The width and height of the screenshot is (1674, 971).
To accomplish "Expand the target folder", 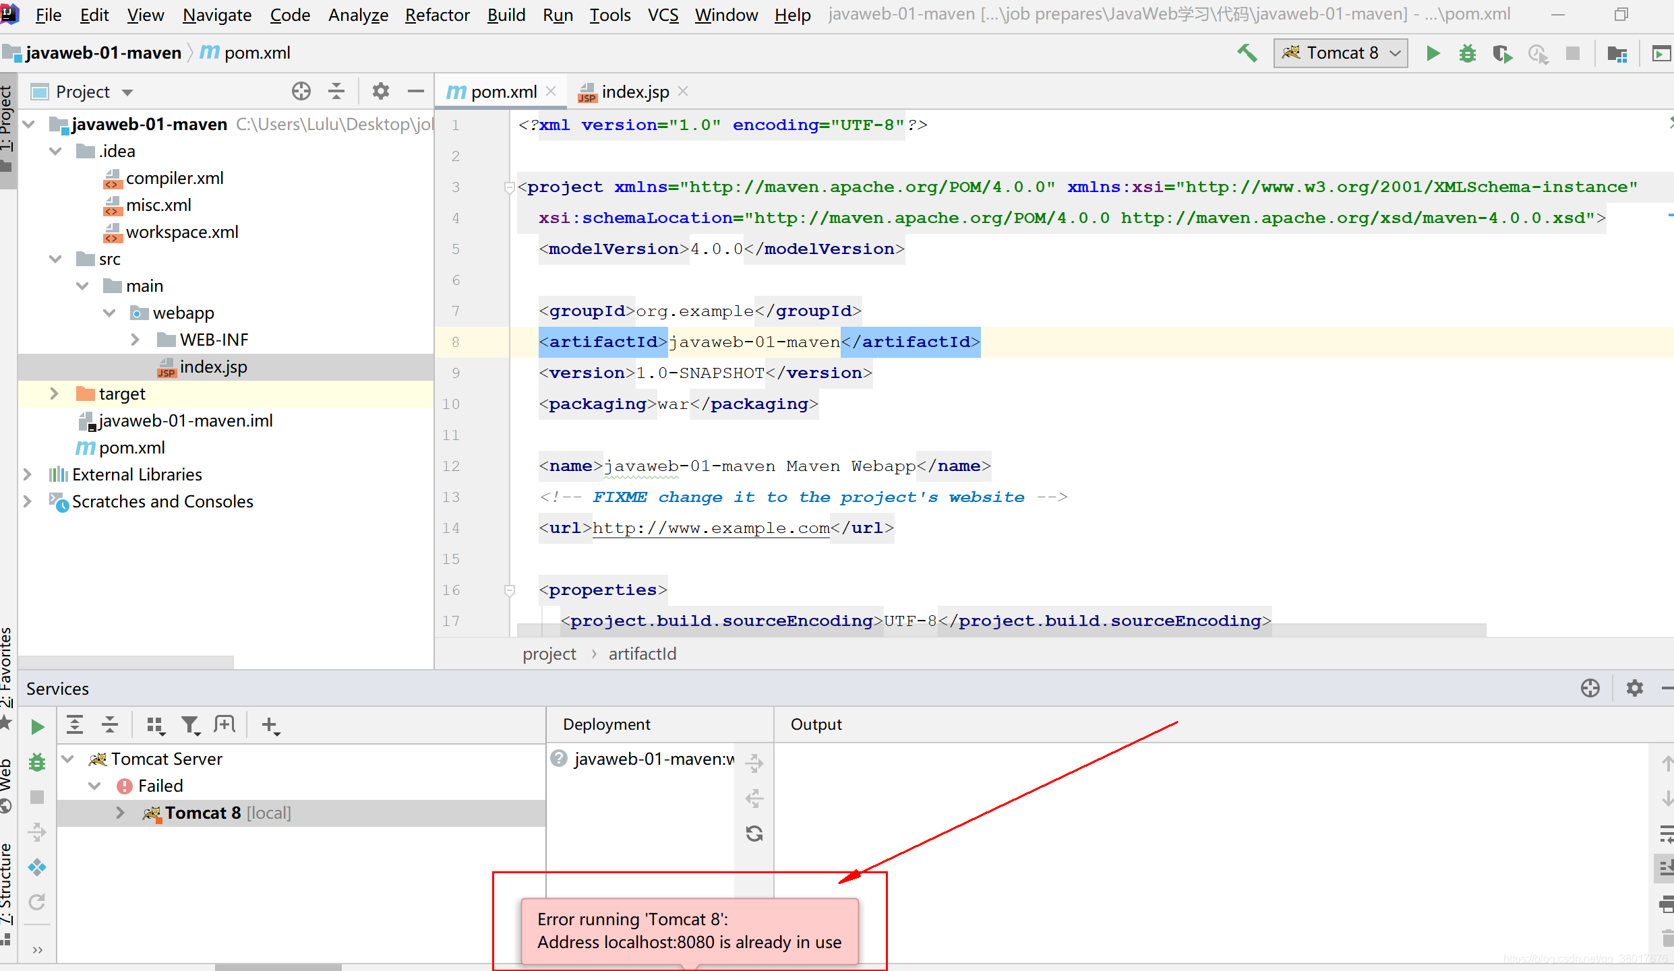I will 55,394.
